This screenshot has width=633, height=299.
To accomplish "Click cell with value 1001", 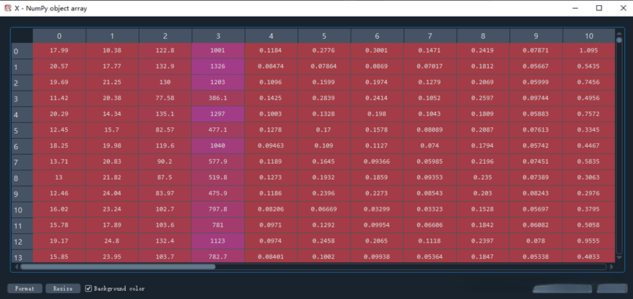I will (218, 51).
